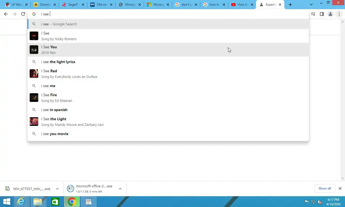This screenshot has height=207, width=345.
Task: Close the Old versions tab
Action: tap(111, 5)
